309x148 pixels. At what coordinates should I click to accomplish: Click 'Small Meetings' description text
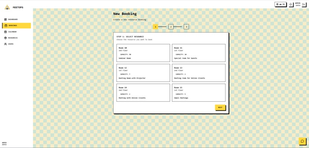pyautogui.click(x=181, y=98)
